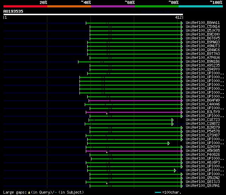
Task: Select the UniRef100_C1N872 label
Action: (x=203, y=124)
